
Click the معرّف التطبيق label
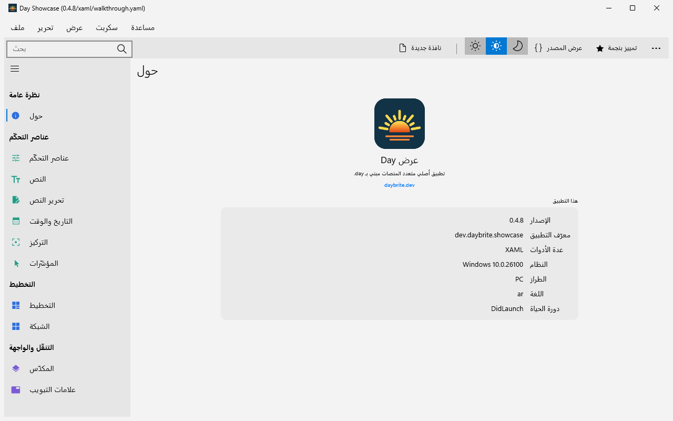(x=550, y=235)
